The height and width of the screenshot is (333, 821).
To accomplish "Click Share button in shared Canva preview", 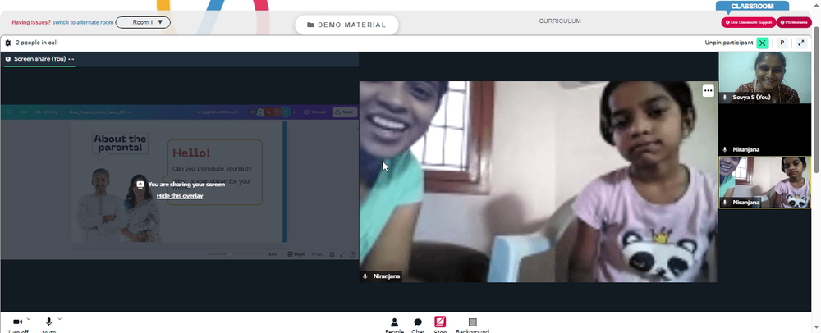I will coord(345,112).
